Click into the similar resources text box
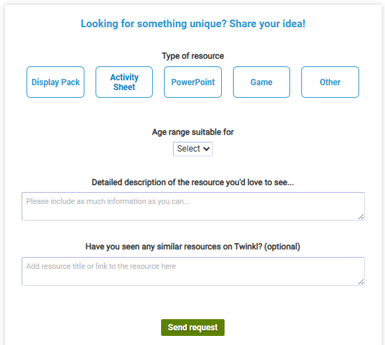Image resolution: width=385 pixels, height=345 pixels. click(x=193, y=271)
